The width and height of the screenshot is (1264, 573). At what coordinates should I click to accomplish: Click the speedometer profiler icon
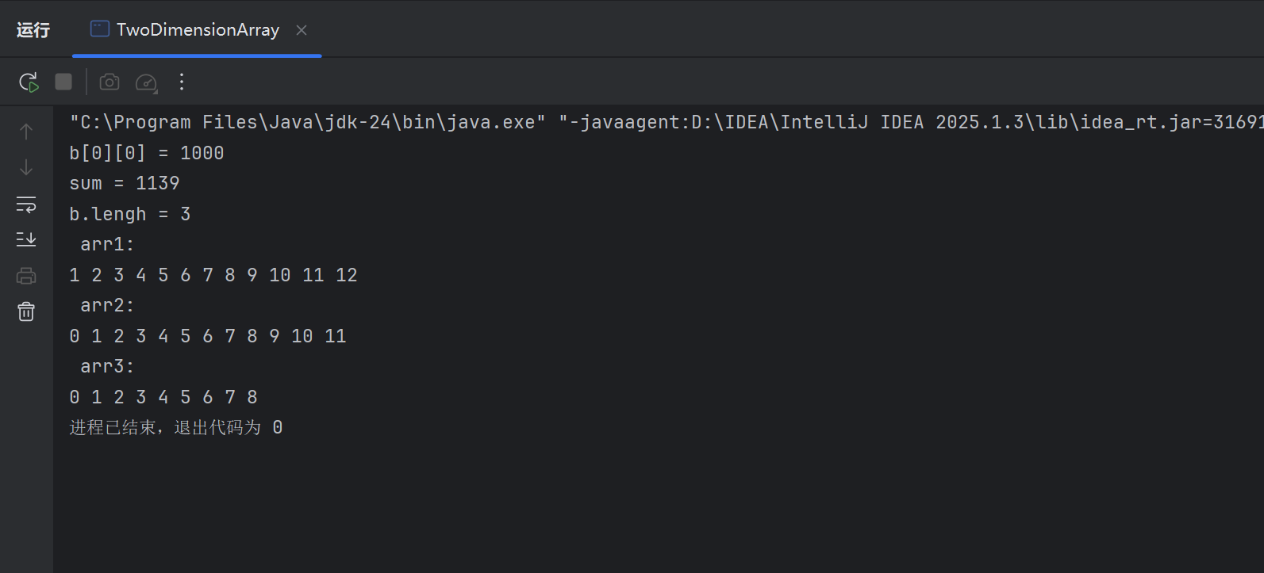[147, 82]
